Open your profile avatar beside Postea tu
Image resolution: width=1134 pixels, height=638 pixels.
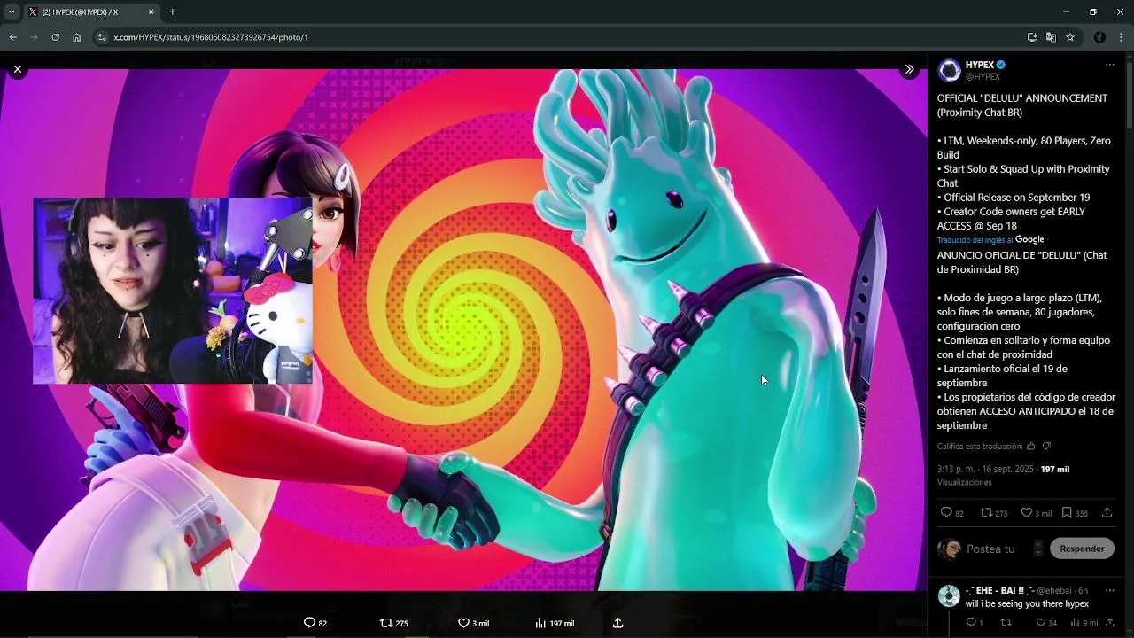949,549
